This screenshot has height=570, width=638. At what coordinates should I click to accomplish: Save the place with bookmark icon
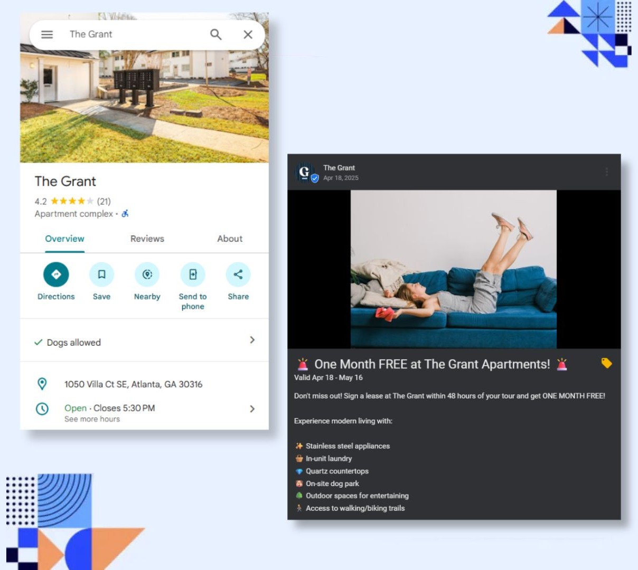tap(101, 274)
